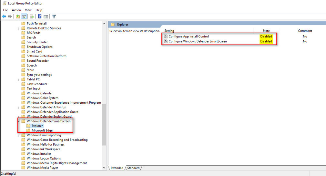The height and width of the screenshot is (176, 326).
Task: Sort by the Comment column header
Action: 305,31
